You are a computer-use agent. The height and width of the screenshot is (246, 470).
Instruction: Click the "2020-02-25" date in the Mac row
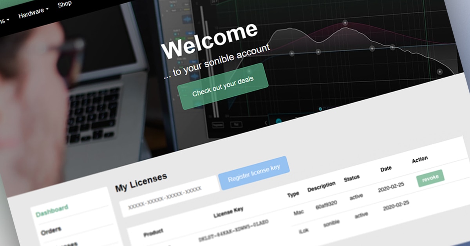(x=391, y=187)
